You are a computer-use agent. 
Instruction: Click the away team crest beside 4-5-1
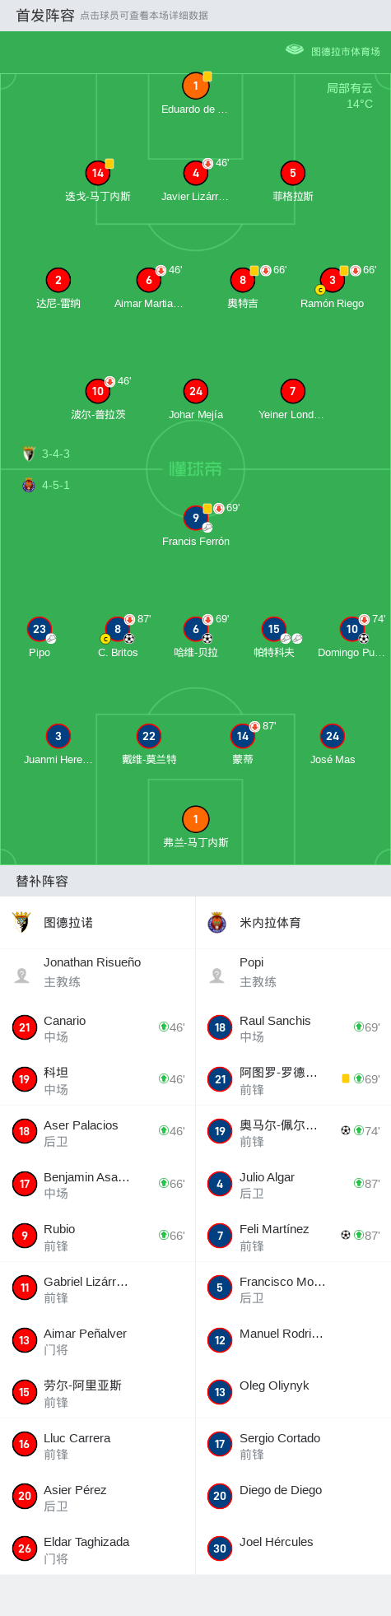coord(29,485)
